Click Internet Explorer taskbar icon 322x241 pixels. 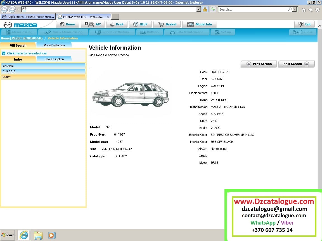pos(24,235)
